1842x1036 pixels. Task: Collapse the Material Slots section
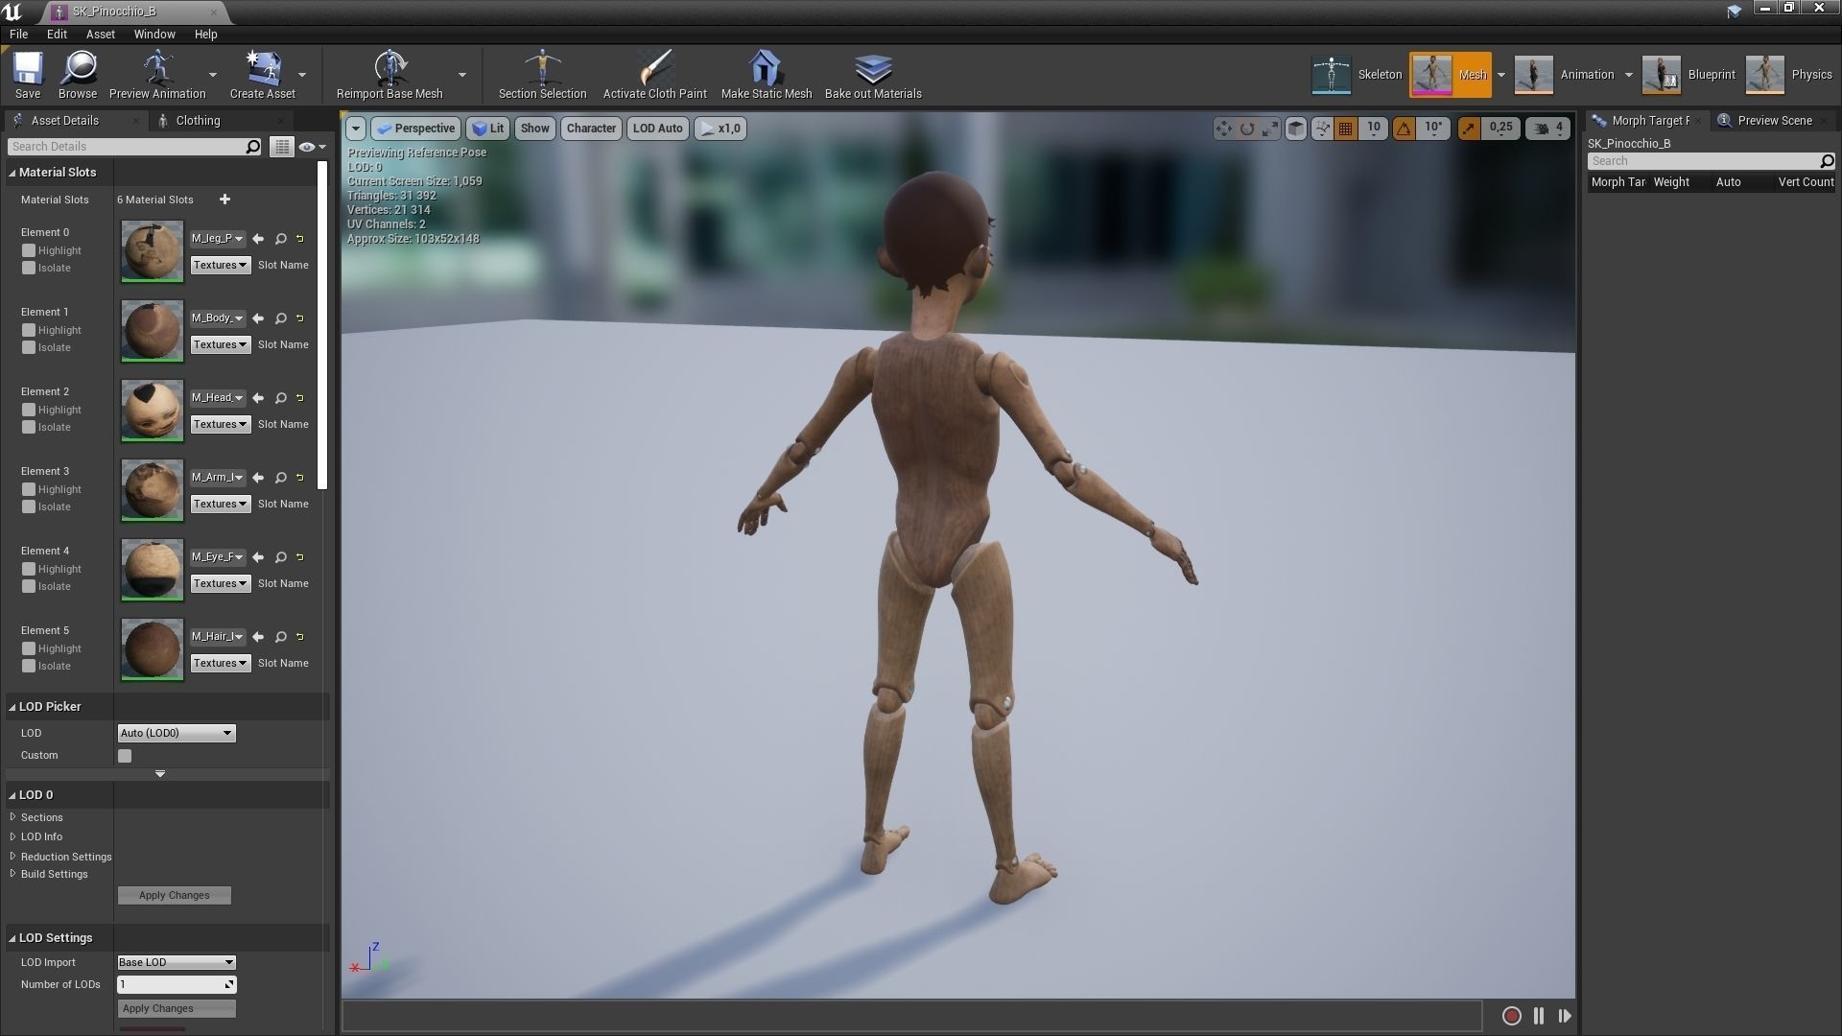[x=12, y=173]
